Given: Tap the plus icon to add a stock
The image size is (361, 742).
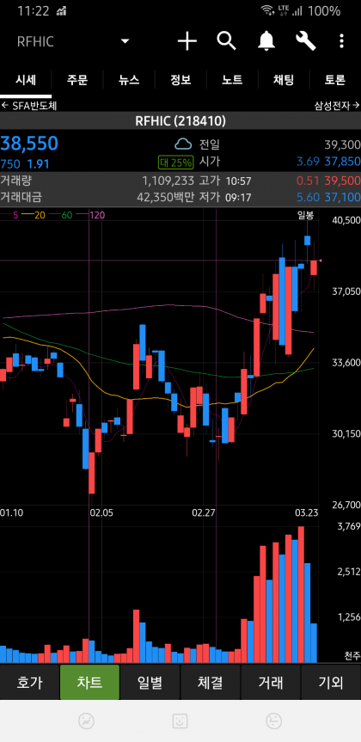Looking at the screenshot, I should pyautogui.click(x=187, y=41).
